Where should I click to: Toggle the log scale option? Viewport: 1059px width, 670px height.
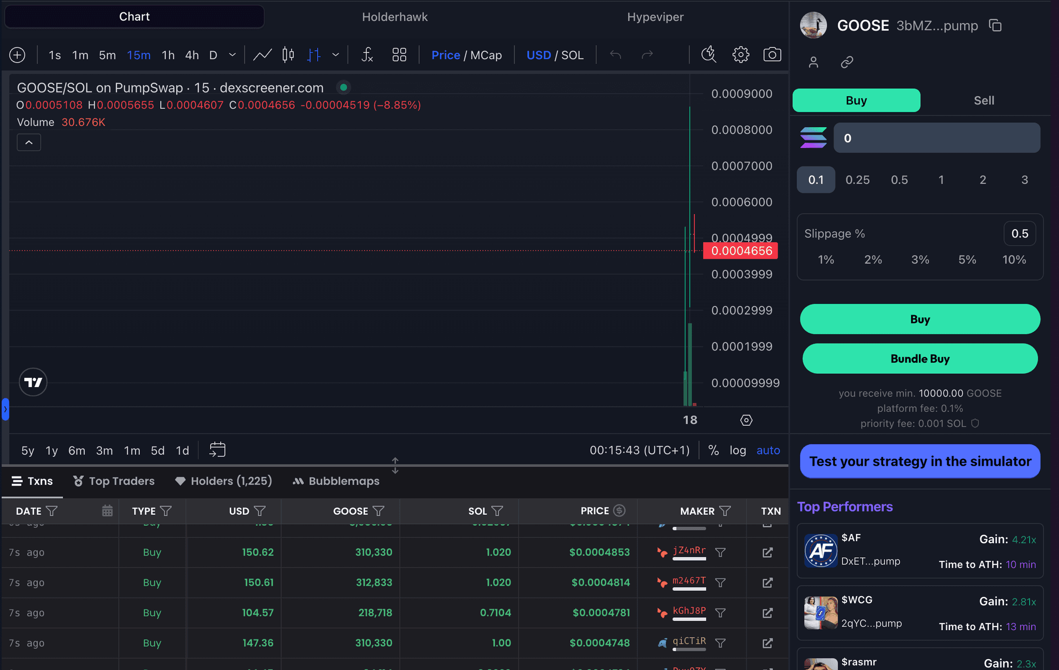(737, 450)
